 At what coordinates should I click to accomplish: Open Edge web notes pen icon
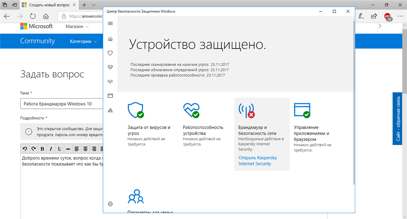[x=361, y=16]
